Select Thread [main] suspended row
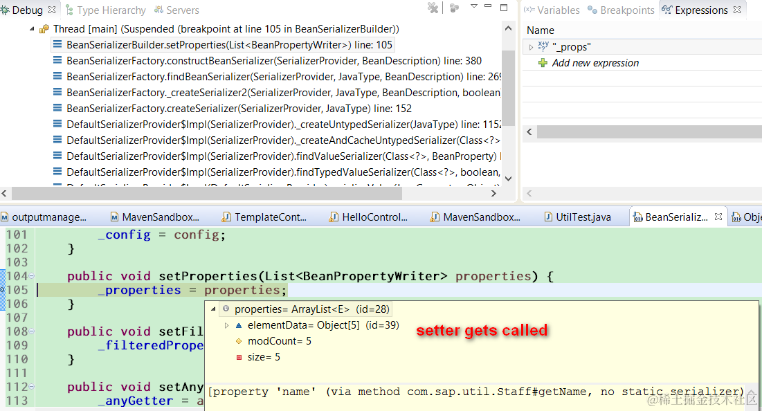The width and height of the screenshot is (762, 411). click(x=226, y=29)
